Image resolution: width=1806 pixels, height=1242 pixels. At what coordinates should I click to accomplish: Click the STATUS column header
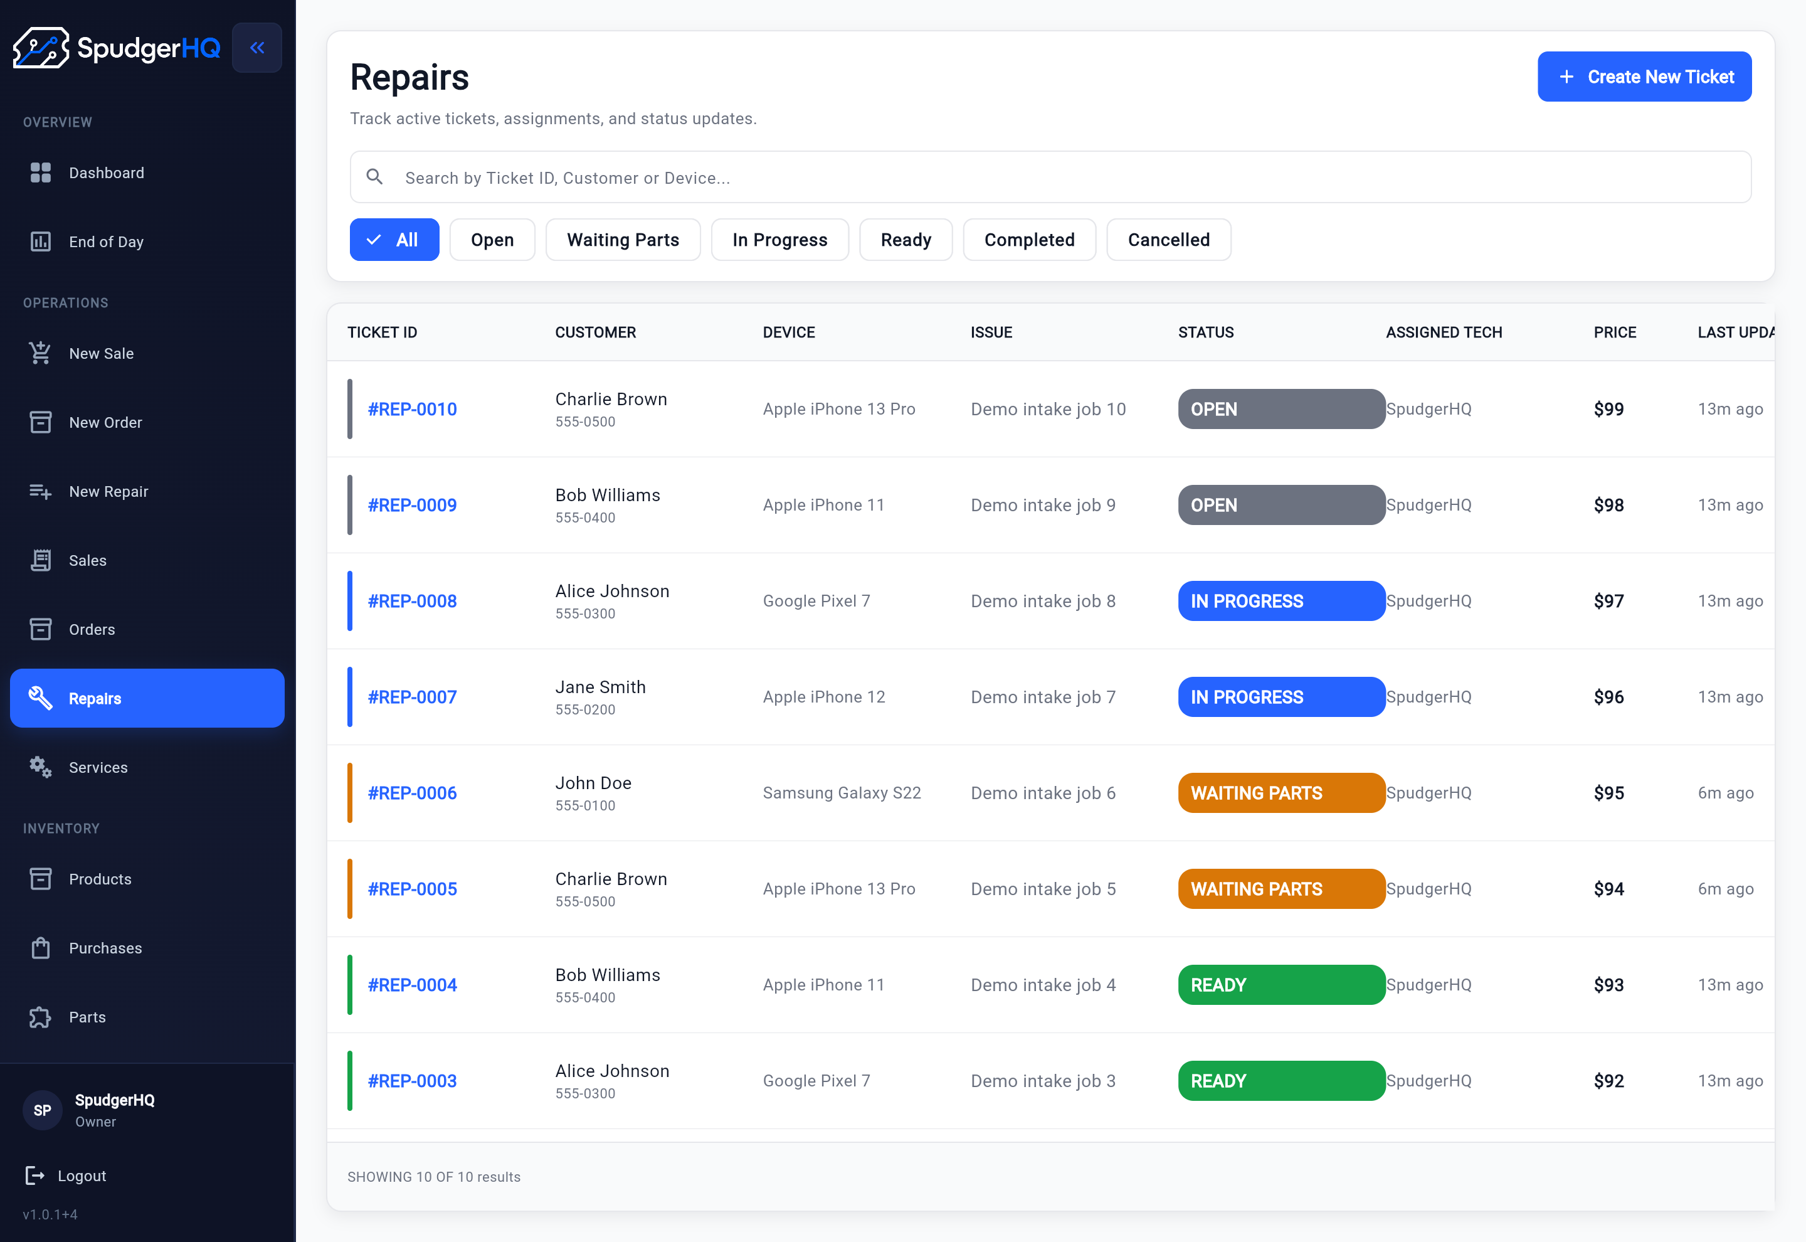tap(1205, 332)
